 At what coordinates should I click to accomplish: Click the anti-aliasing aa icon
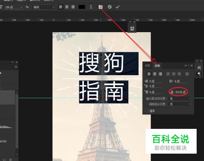(x=27, y=7)
